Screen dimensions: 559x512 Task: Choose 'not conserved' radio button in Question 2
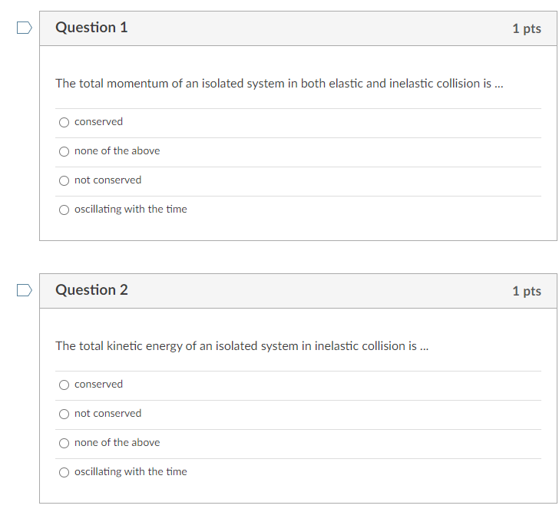click(x=64, y=414)
